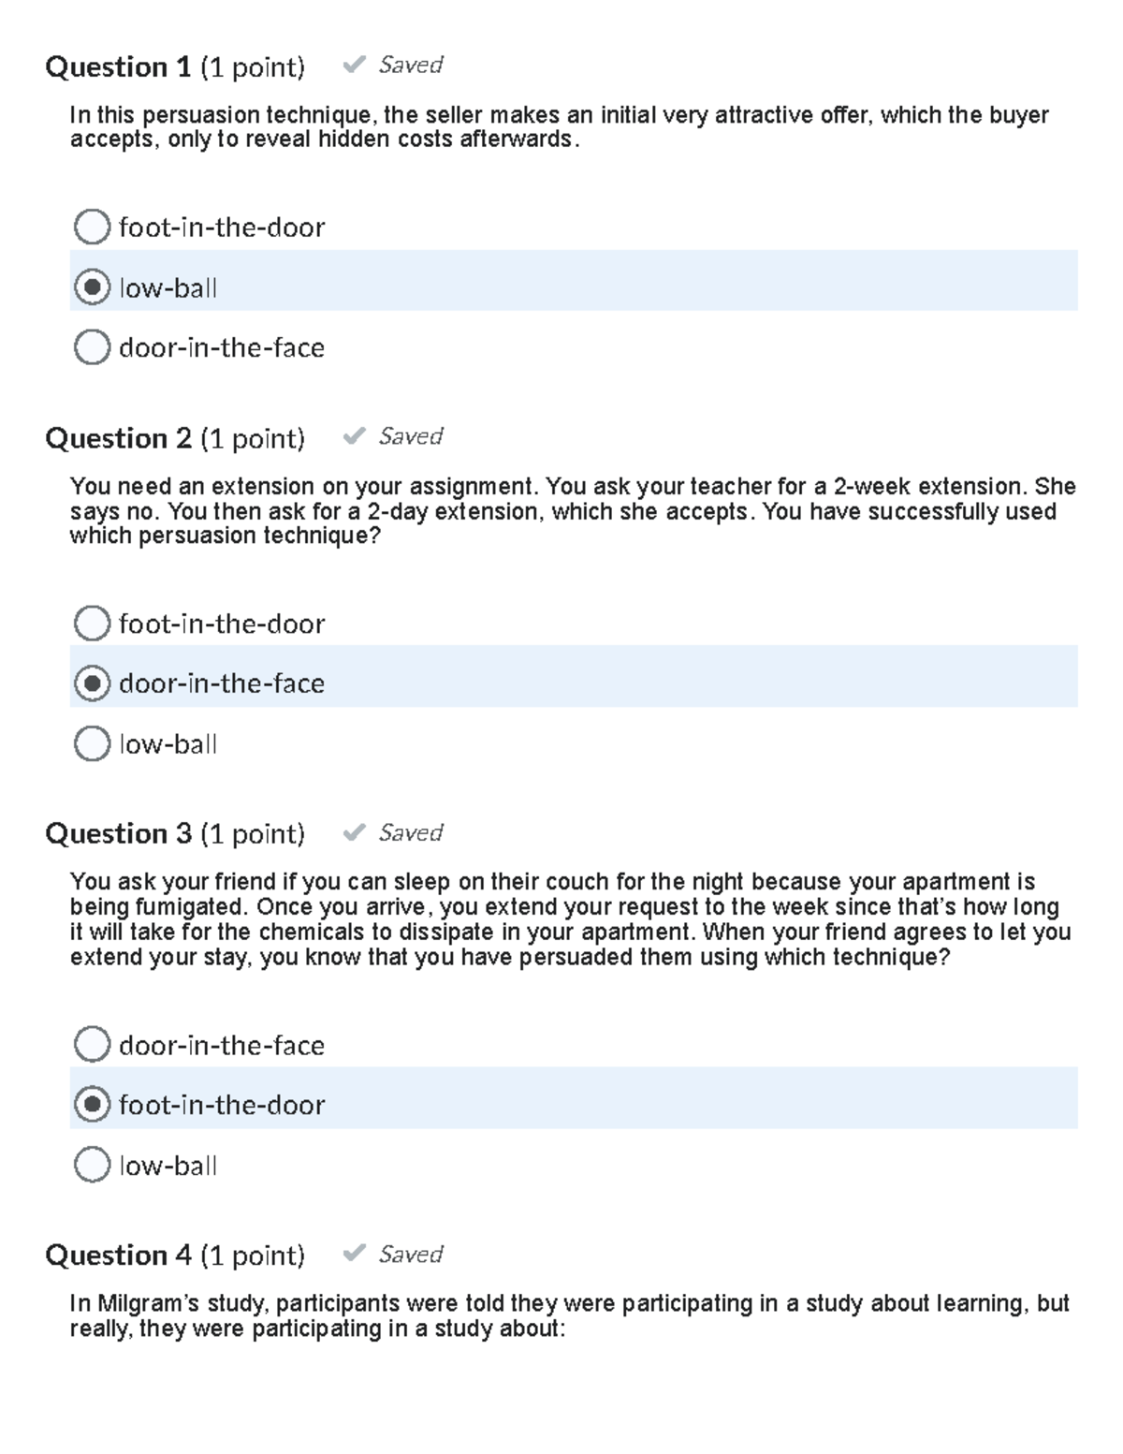Click the chosen door-in-the-face option in Question 2
This screenshot has width=1123, height=1454.
pyautogui.click(x=94, y=683)
